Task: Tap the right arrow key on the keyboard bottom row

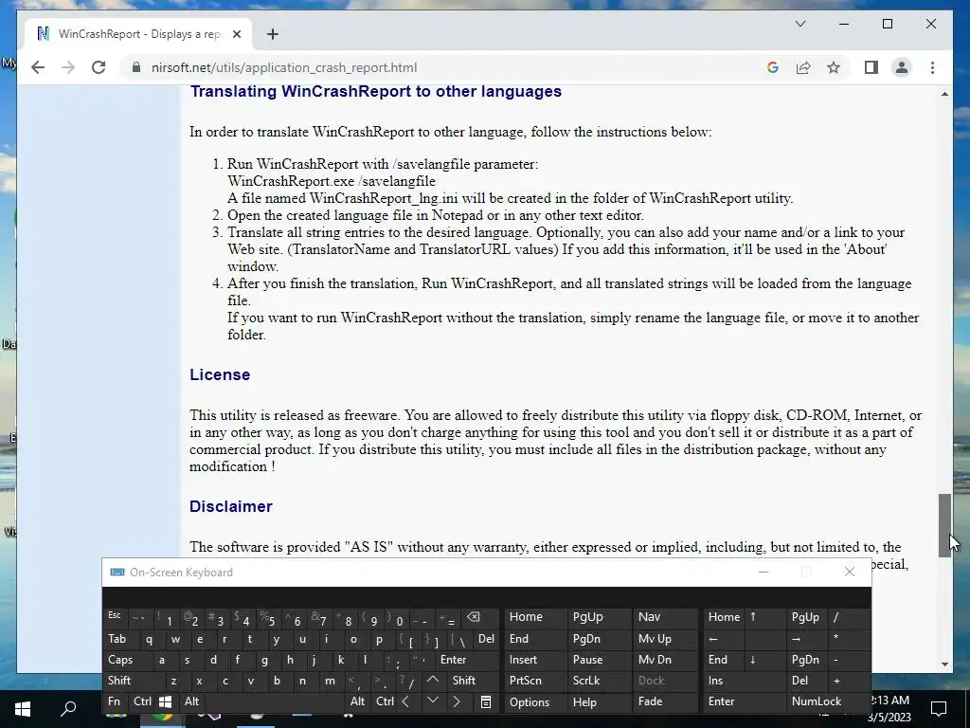Action: pos(457,701)
